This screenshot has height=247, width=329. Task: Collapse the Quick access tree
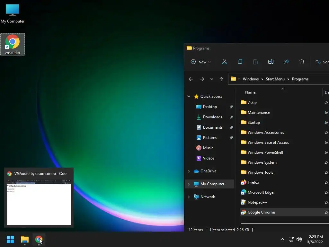(x=189, y=96)
